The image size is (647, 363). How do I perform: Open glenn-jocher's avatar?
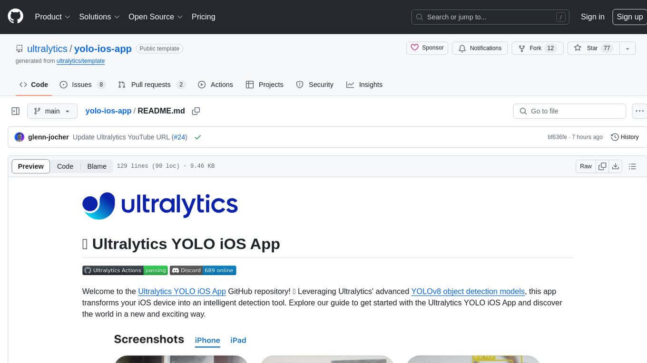tap(20, 137)
